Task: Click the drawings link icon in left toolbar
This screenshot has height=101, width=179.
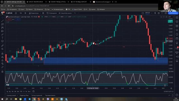Action: 3,67
